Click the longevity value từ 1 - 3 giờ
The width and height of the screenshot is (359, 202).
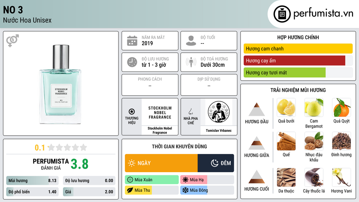tap(154, 65)
